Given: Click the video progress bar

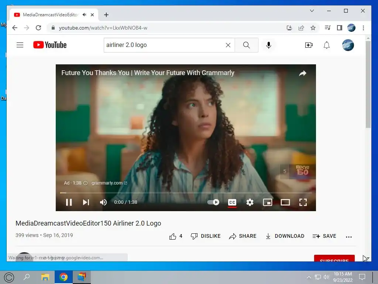Looking at the screenshot, I should 186,193.
